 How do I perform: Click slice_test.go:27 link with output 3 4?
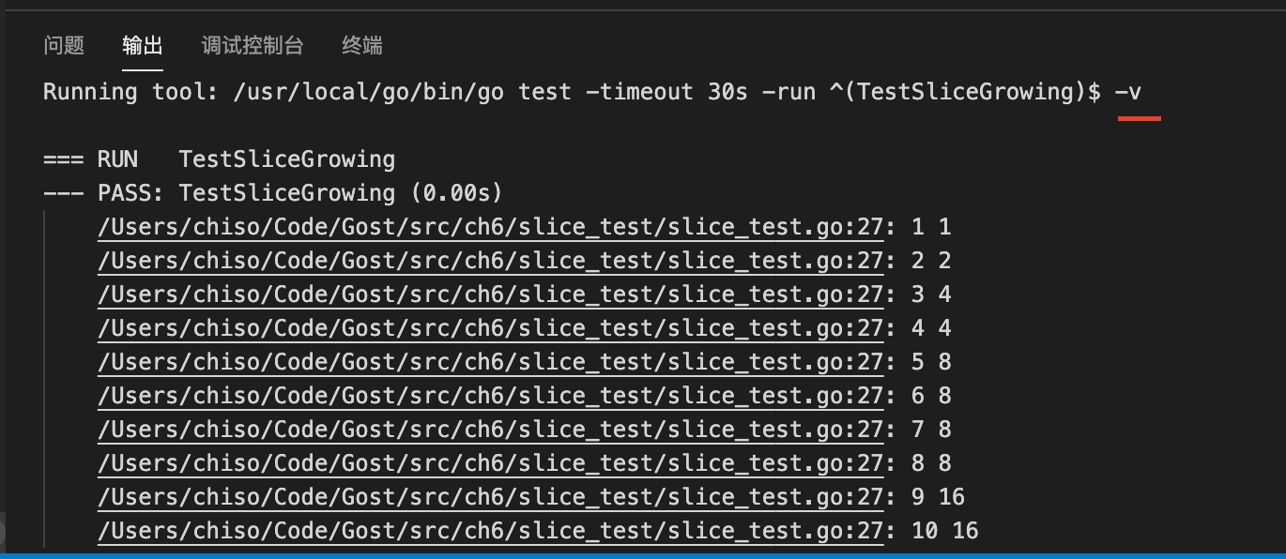490,295
